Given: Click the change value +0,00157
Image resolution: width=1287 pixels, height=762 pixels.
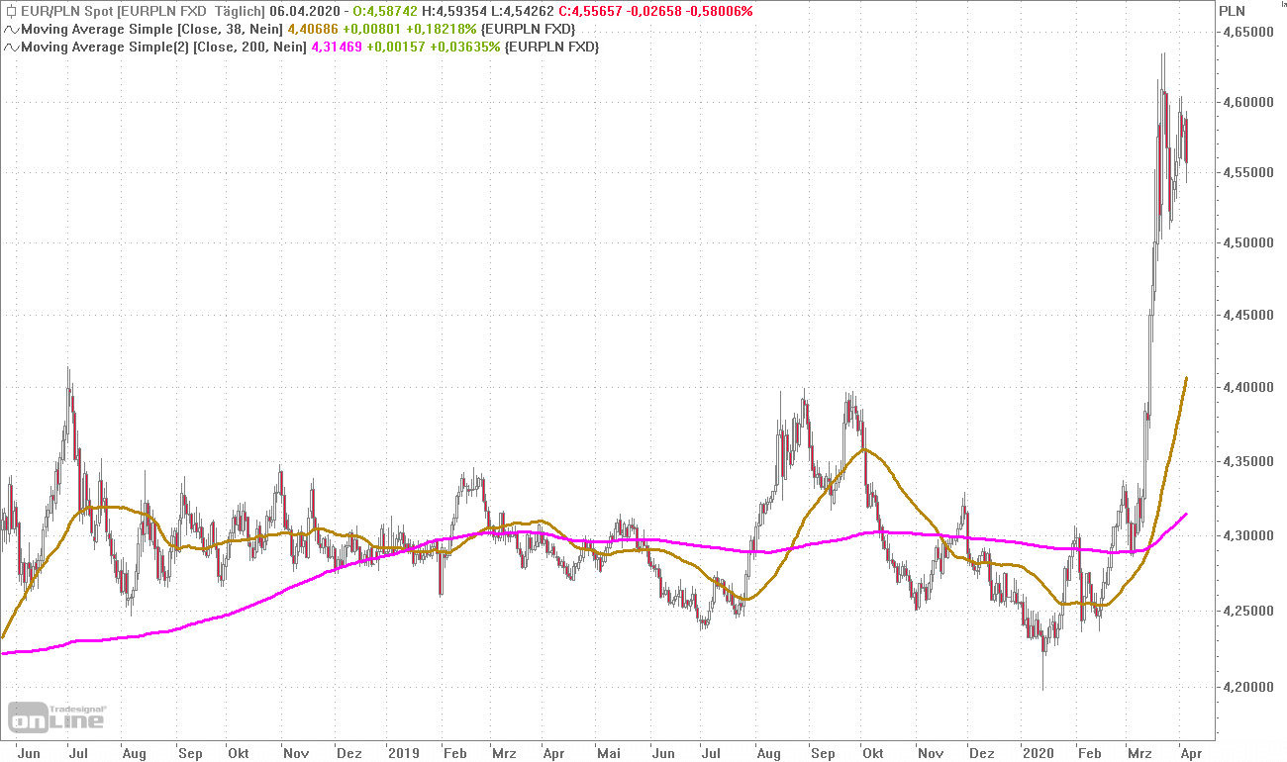Looking at the screenshot, I should tap(395, 47).
